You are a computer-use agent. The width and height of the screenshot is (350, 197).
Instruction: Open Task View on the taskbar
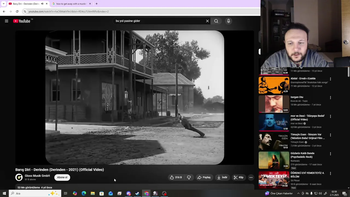pos(66,193)
